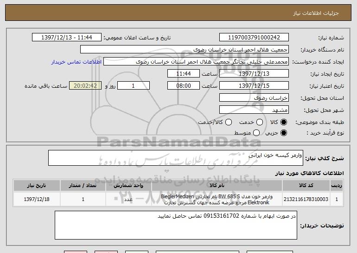The height and width of the screenshot is (253, 357).
Task: Click the delivery province field خراسان رضوی
Action: 254,98
